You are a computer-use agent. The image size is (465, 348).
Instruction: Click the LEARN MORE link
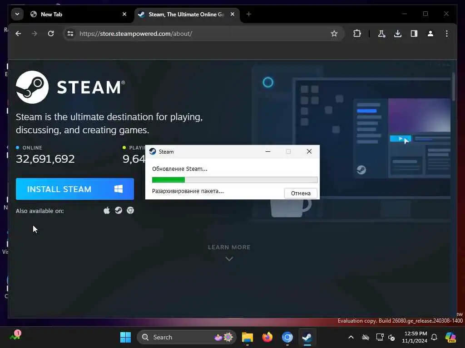coord(229,247)
